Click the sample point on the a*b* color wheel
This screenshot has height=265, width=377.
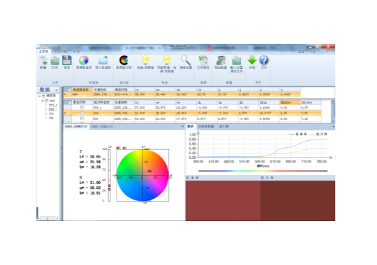[x=149, y=171]
